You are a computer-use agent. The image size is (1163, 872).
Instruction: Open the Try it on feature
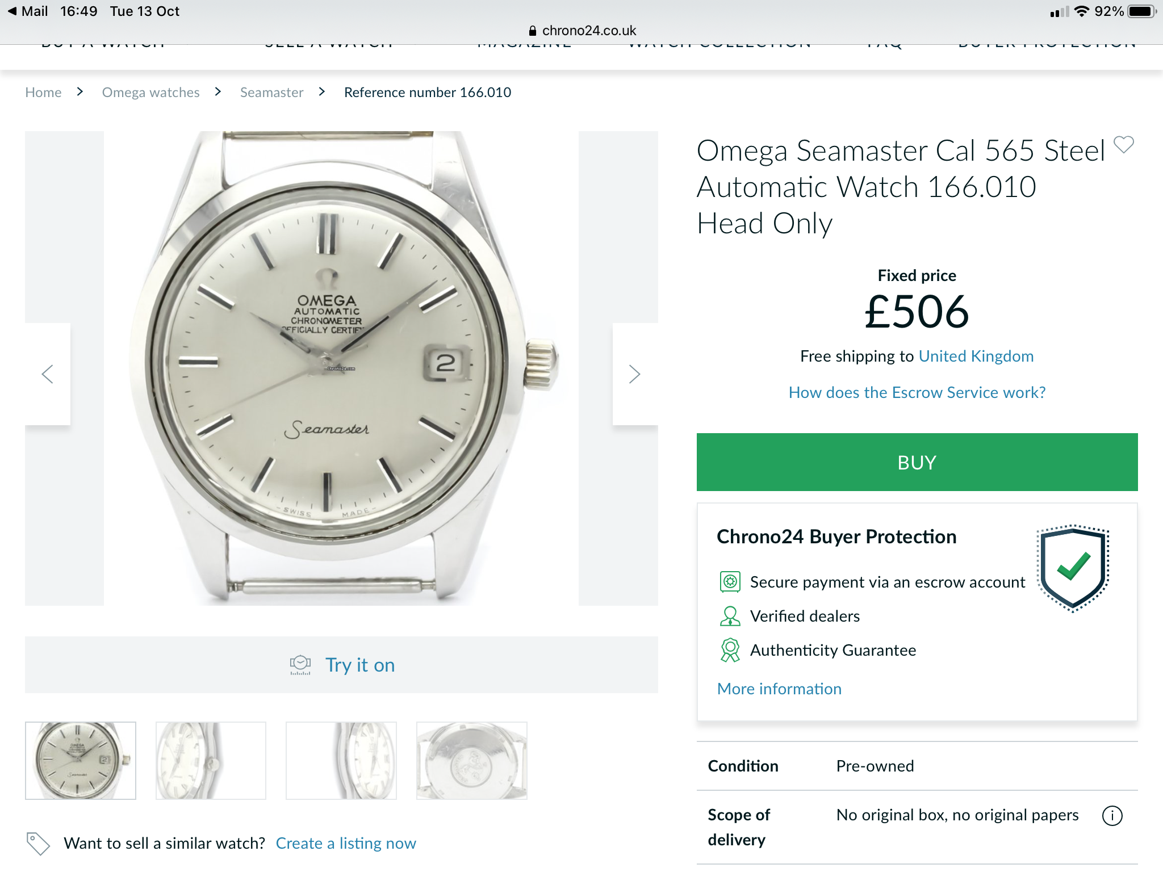click(359, 665)
